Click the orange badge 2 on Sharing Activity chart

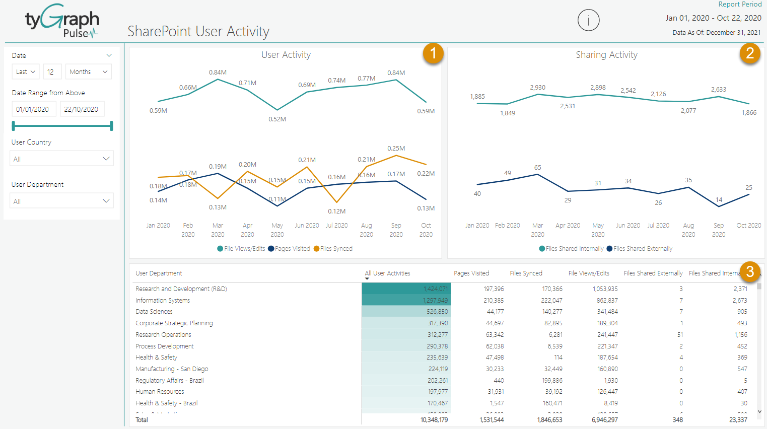pyautogui.click(x=750, y=54)
